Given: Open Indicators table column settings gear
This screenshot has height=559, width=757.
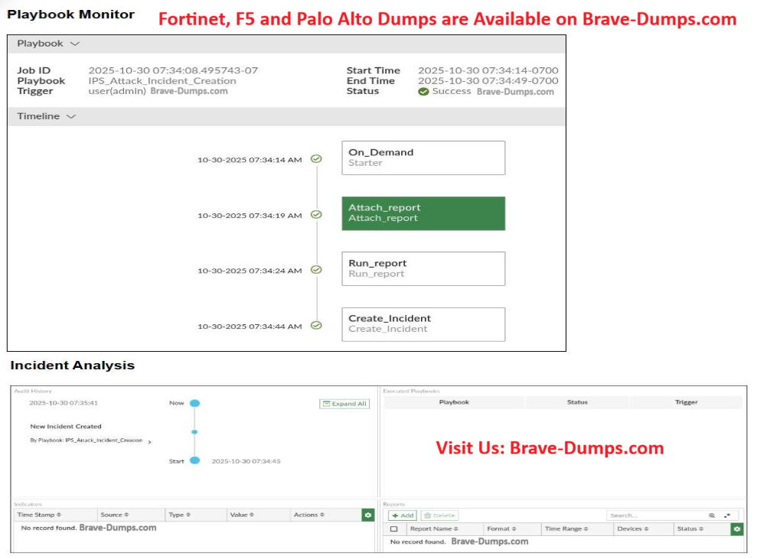Looking at the screenshot, I should 368,515.
